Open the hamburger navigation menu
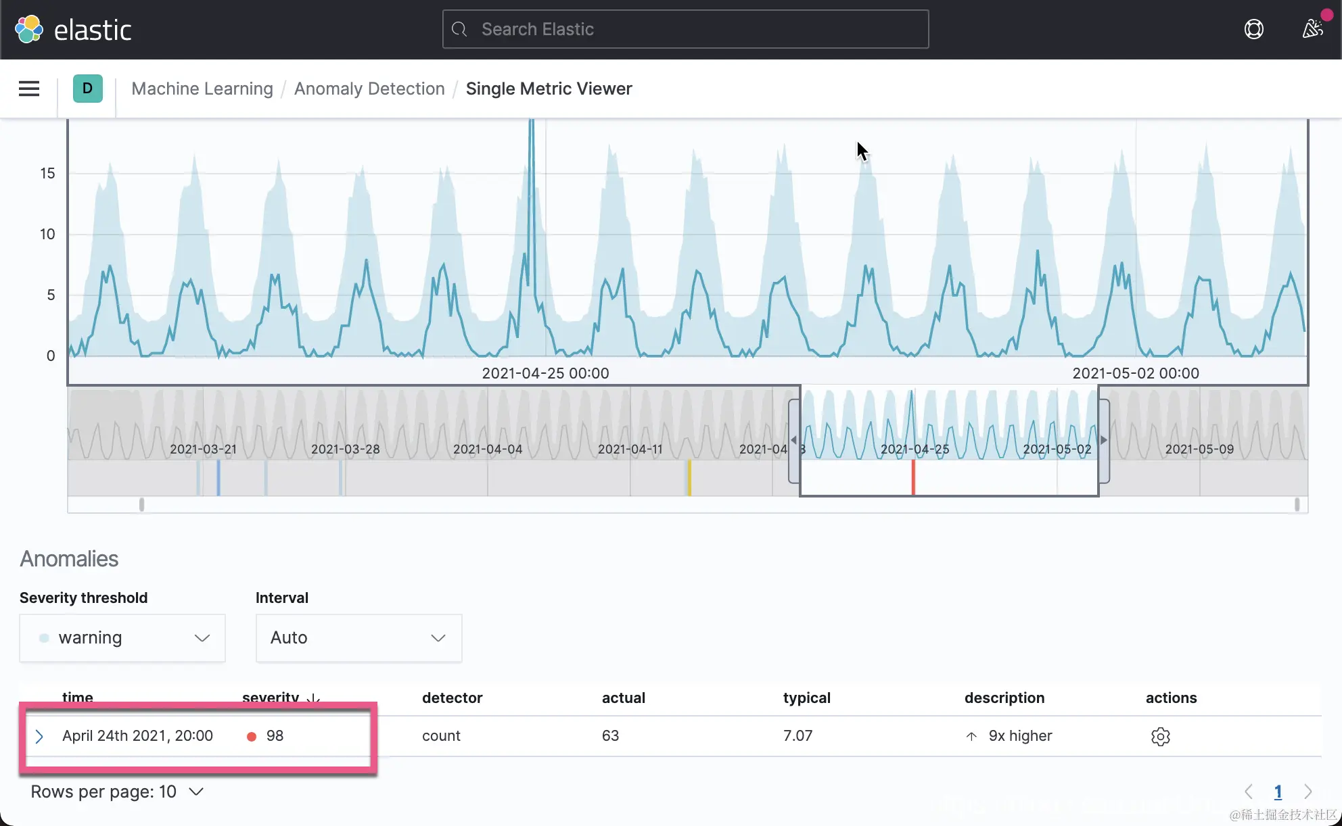1342x826 pixels. (29, 89)
